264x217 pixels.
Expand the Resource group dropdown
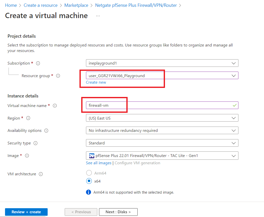coord(162,76)
